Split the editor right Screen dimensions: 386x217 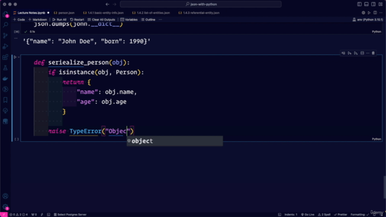pyautogui.click(x=375, y=13)
